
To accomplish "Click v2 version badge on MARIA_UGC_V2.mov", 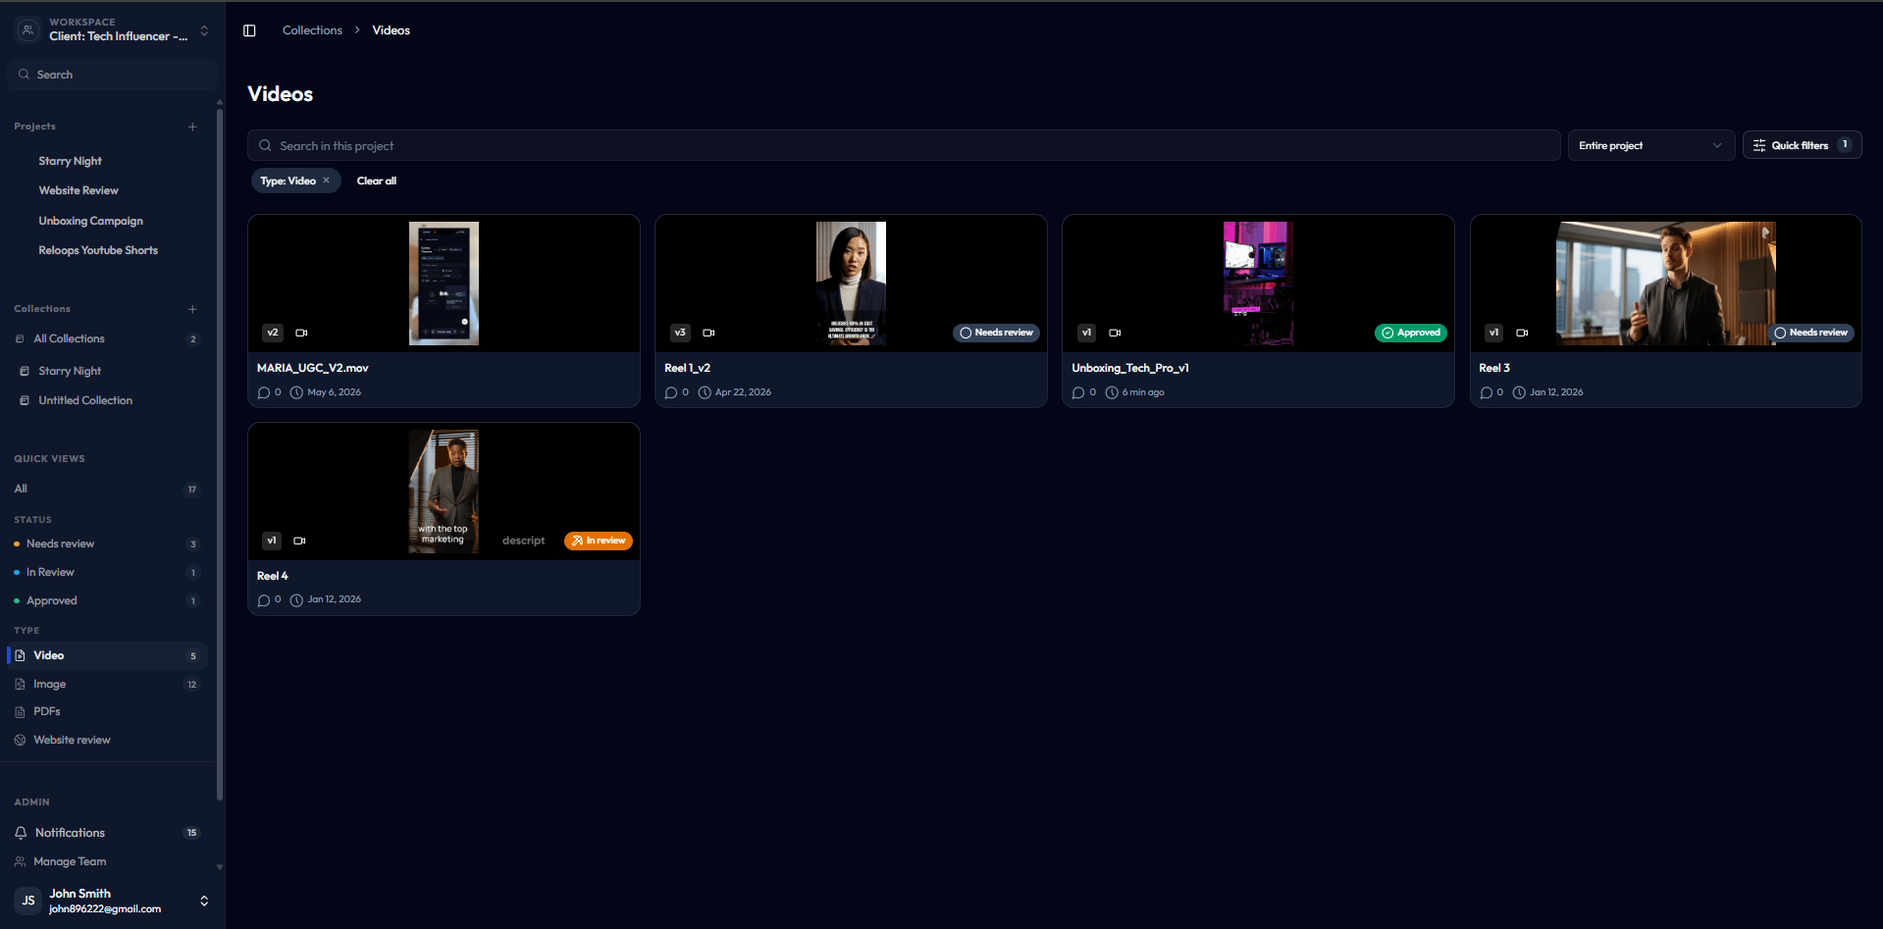I will click(x=273, y=333).
